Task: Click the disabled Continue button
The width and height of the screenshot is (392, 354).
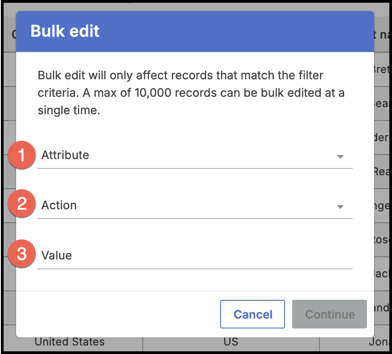Action: 329,314
